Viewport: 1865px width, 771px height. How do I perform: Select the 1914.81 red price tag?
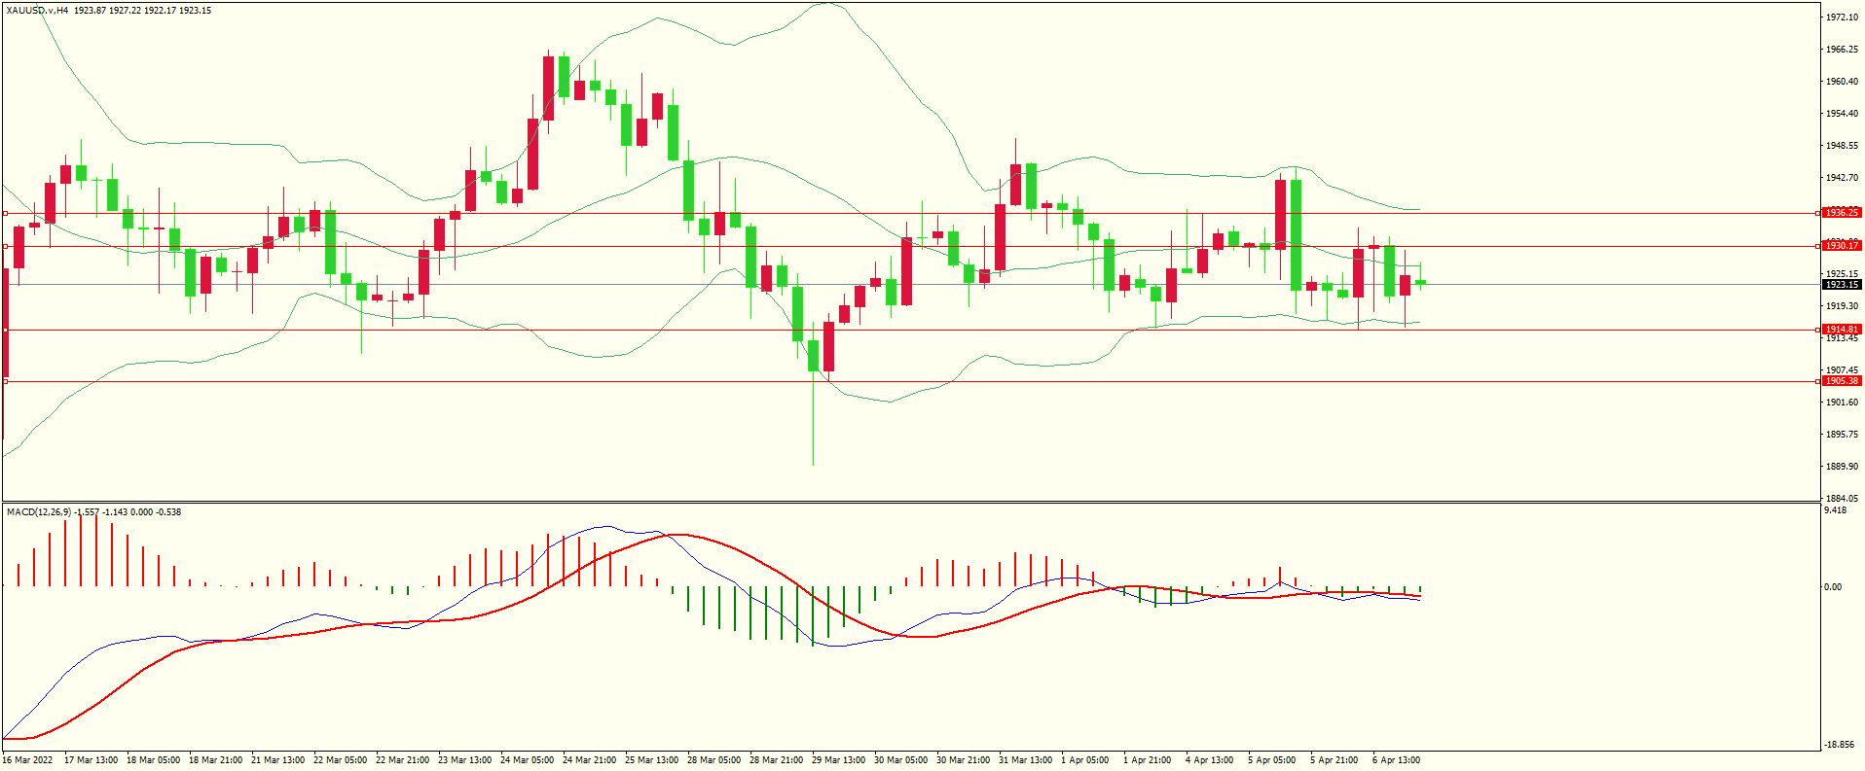tap(1841, 330)
